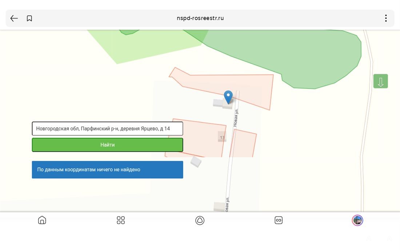Open the browser home screen icon
This screenshot has height=250, width=400.
click(42, 220)
